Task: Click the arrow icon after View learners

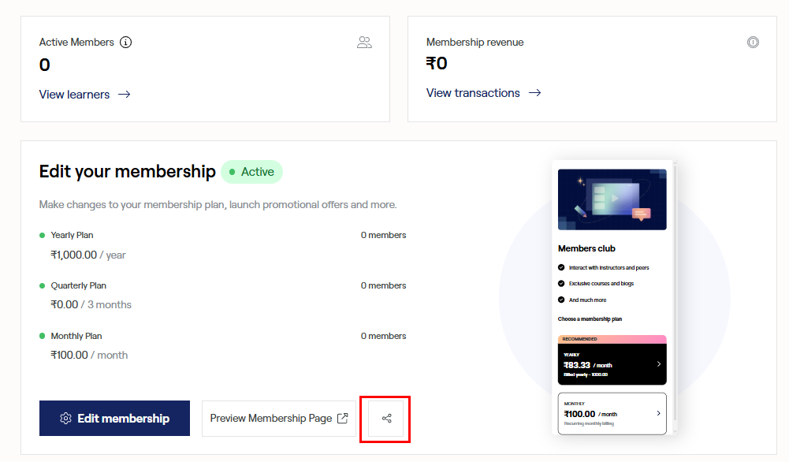Action: 124,95
